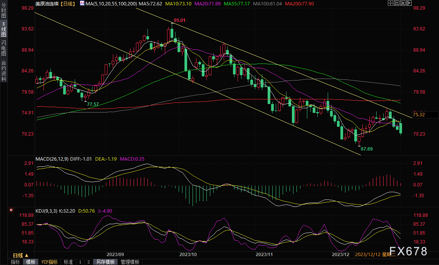Switch to 分时图 view in left sidebar
The height and width of the screenshot is (265, 439).
(x=3, y=11)
